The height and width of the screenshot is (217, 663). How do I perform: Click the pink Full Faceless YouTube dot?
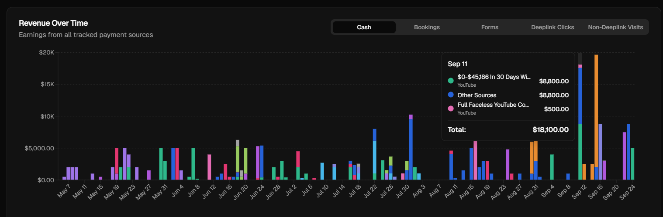point(451,109)
